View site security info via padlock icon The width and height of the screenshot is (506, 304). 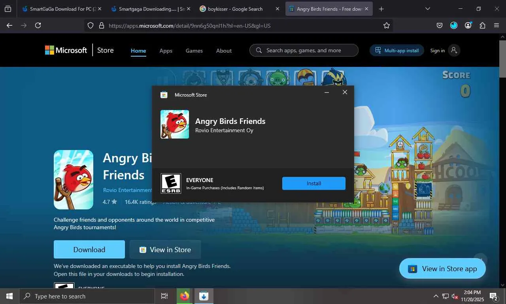pyautogui.click(x=101, y=25)
